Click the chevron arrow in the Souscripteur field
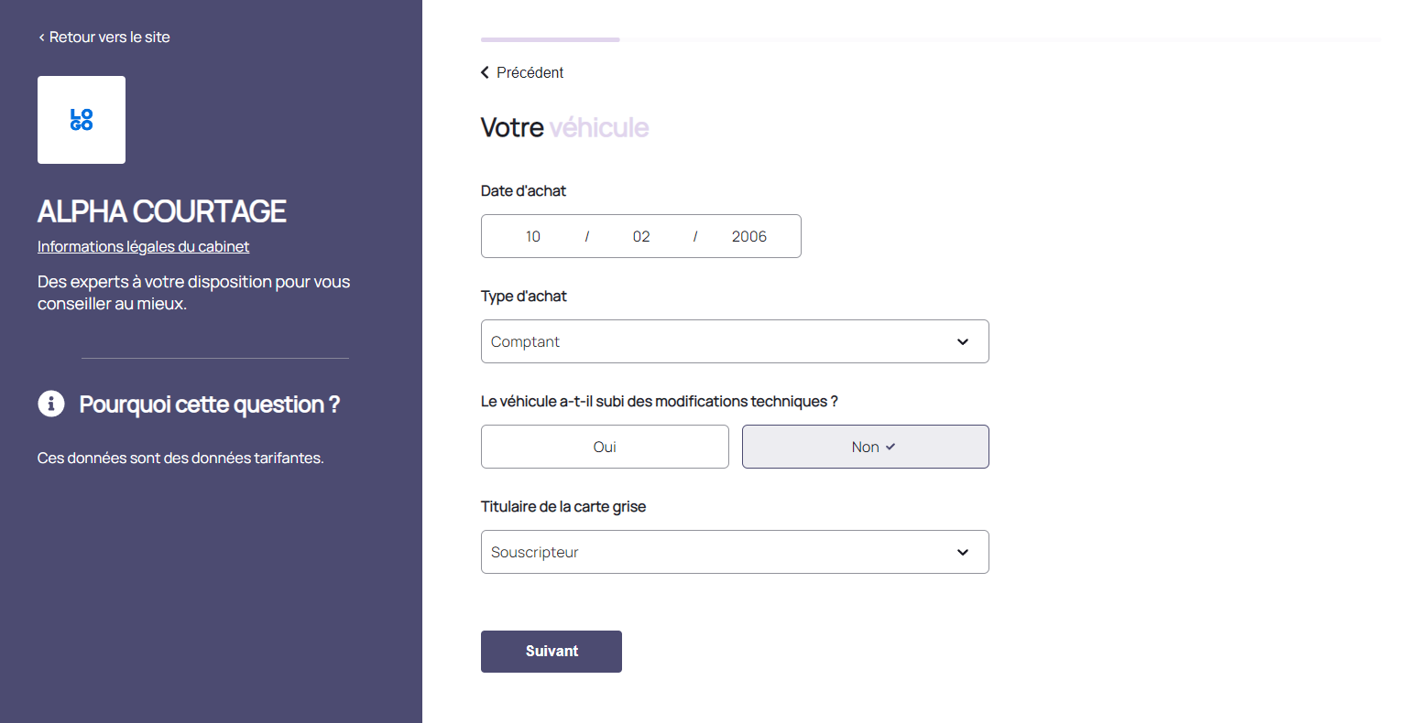This screenshot has height=723, width=1409. tap(963, 552)
